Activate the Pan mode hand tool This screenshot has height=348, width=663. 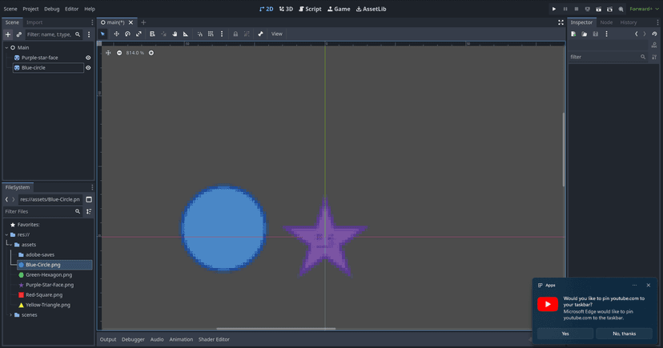click(x=175, y=34)
